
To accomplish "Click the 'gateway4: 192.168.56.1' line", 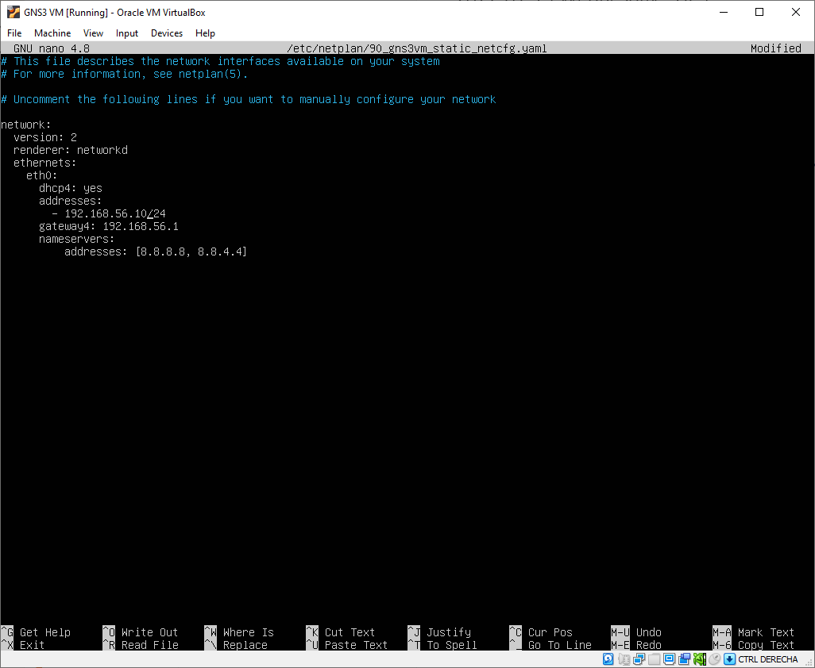I will [109, 226].
